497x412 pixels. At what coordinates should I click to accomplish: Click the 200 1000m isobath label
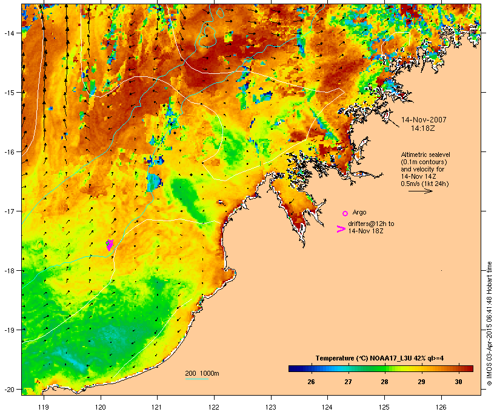[x=202, y=373]
